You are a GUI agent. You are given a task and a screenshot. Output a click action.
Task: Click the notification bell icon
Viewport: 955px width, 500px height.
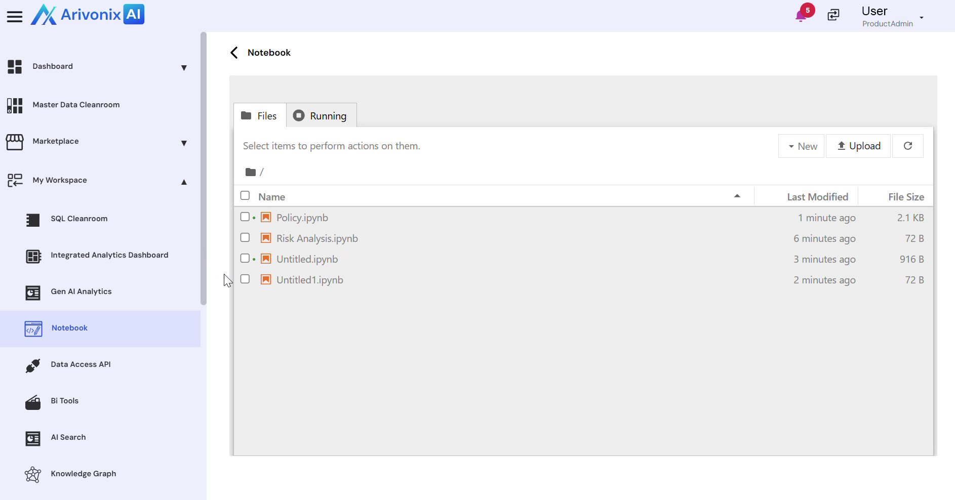801,16
